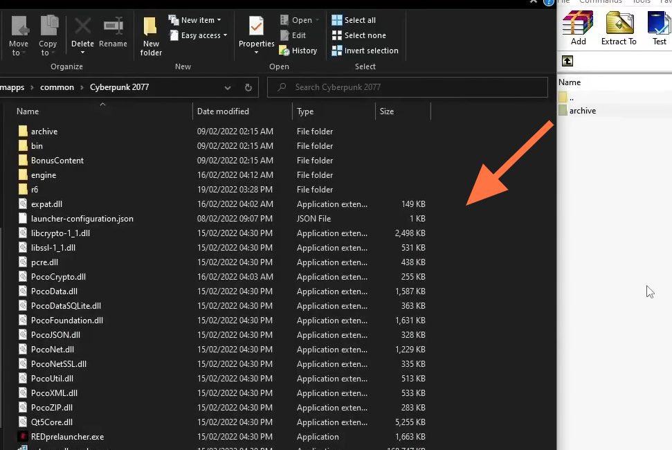Expand the Properties dropdown arrow
This screenshot has width=672, height=450.
click(256, 53)
